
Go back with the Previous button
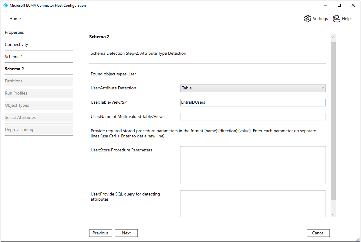(x=100, y=233)
